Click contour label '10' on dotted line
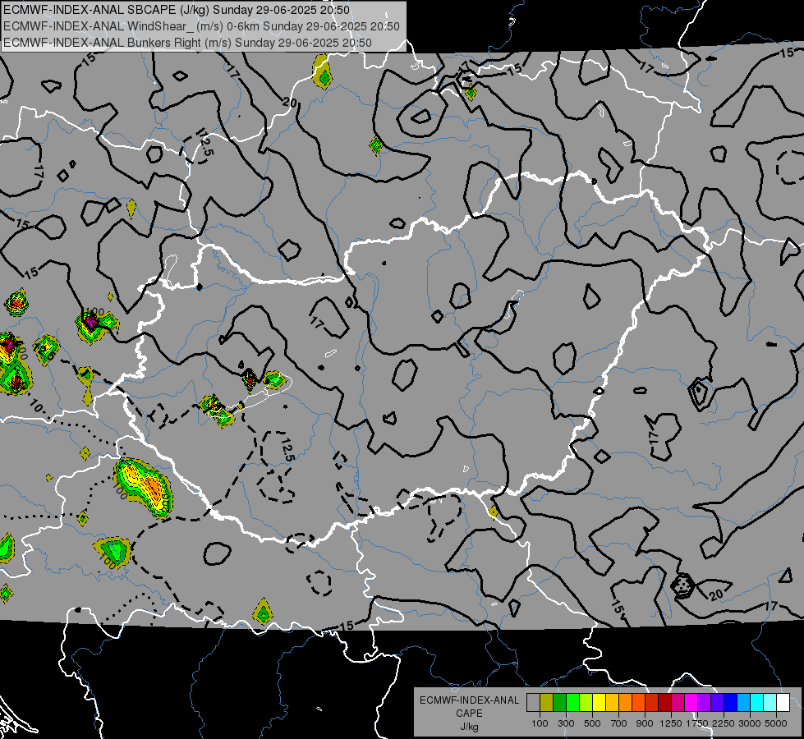Screen dimensions: 804x739 tap(36, 406)
